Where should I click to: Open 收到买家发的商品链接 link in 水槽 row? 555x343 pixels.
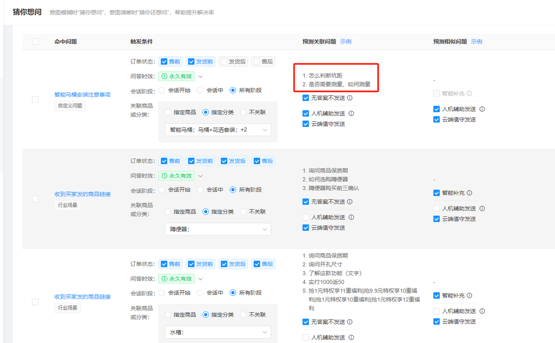pyautogui.click(x=82, y=297)
